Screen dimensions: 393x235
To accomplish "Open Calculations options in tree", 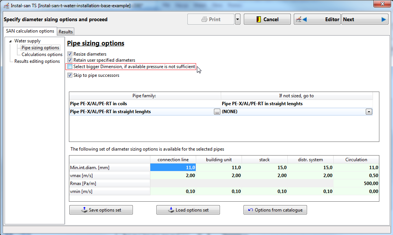I will [x=42, y=54].
